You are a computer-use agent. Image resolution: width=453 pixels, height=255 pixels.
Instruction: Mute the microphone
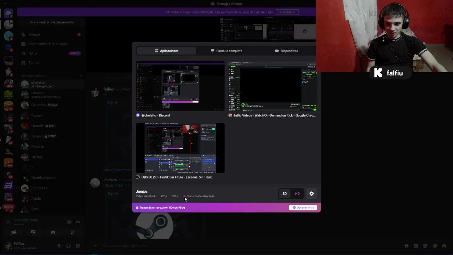(x=59, y=246)
